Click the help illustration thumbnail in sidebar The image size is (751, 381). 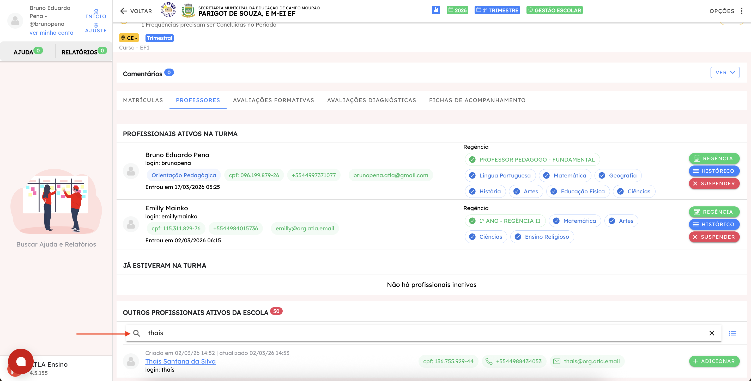click(x=56, y=201)
